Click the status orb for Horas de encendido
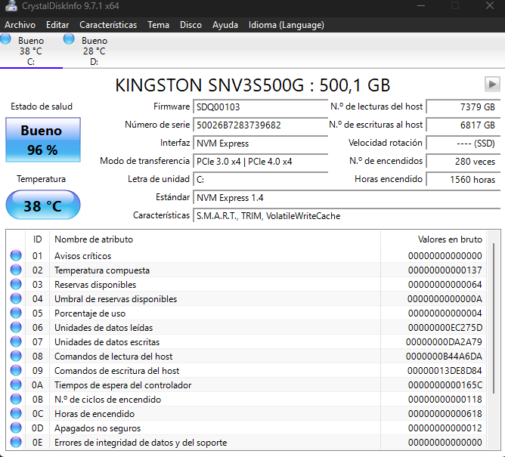Viewport: 505px width, 457px height. tap(16, 413)
